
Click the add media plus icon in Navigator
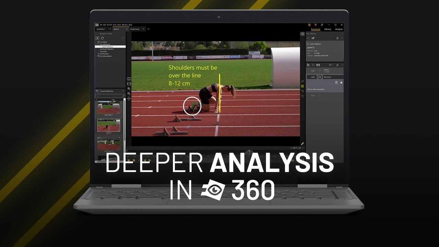click(x=97, y=38)
